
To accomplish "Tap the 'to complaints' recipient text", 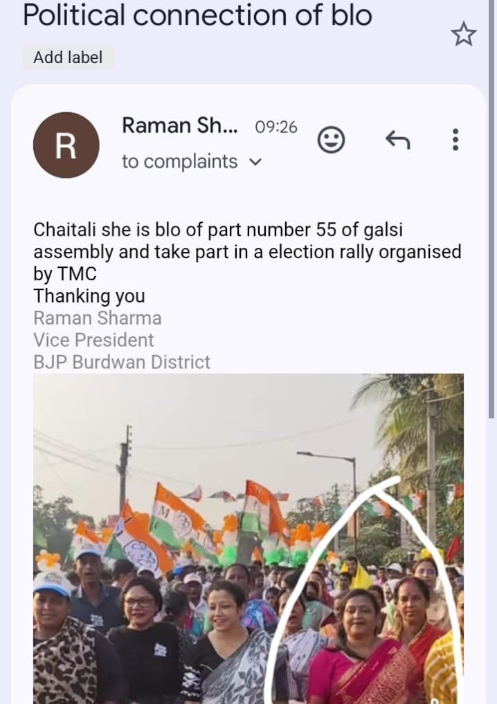I will pyautogui.click(x=179, y=161).
